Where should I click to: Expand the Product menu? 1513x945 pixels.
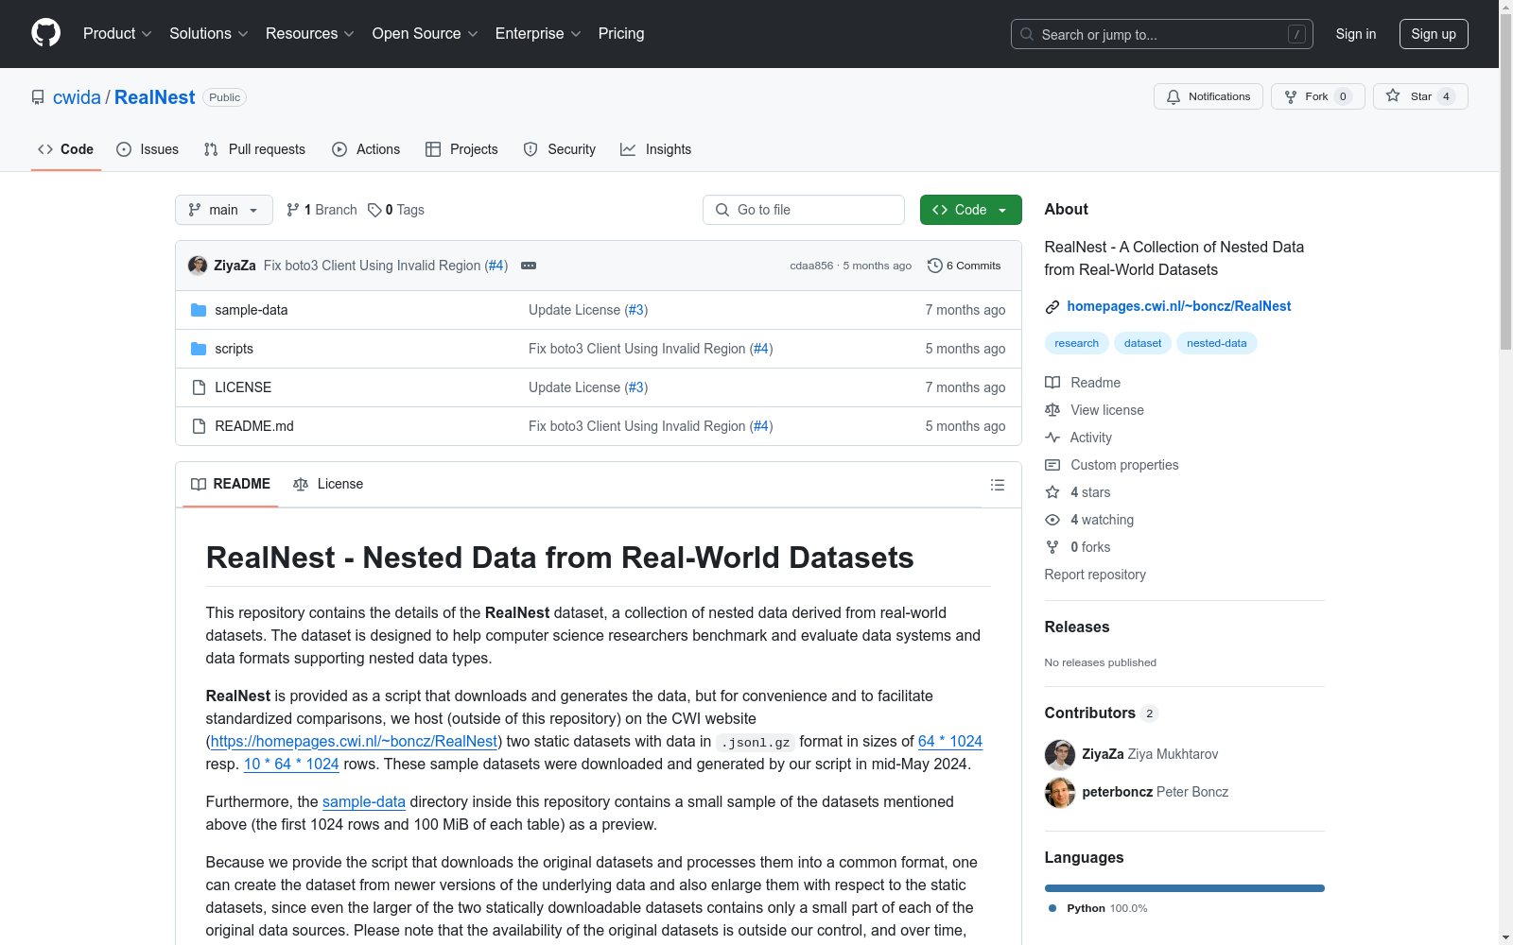(x=117, y=34)
